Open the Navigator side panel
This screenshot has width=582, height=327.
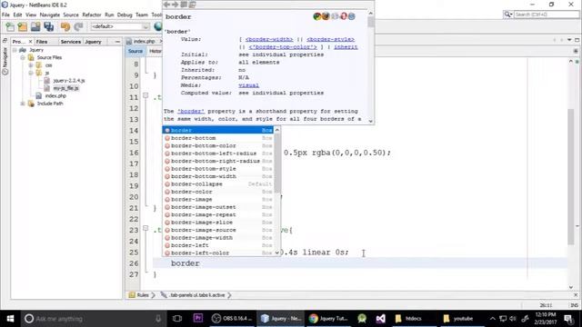(x=5, y=61)
